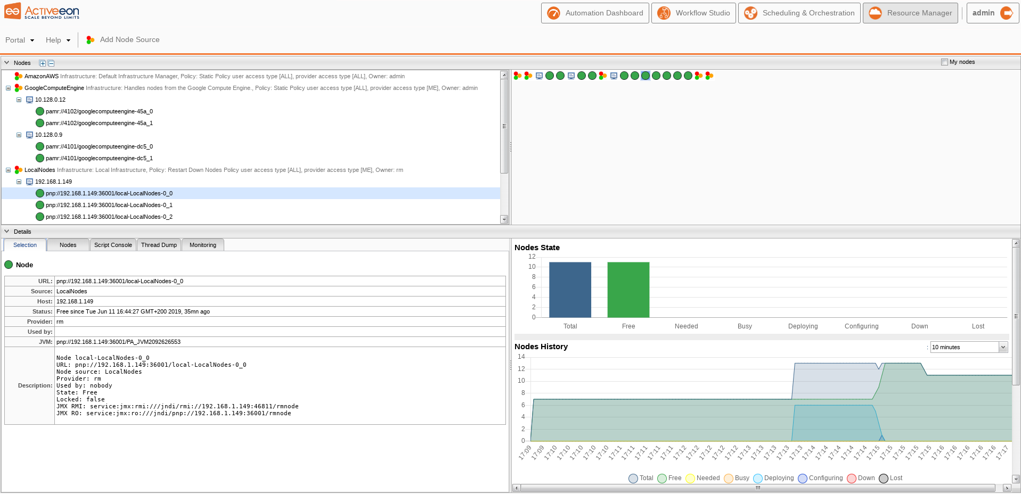Toggle the Lost series in history legend
1021x494 pixels.
tap(891, 478)
